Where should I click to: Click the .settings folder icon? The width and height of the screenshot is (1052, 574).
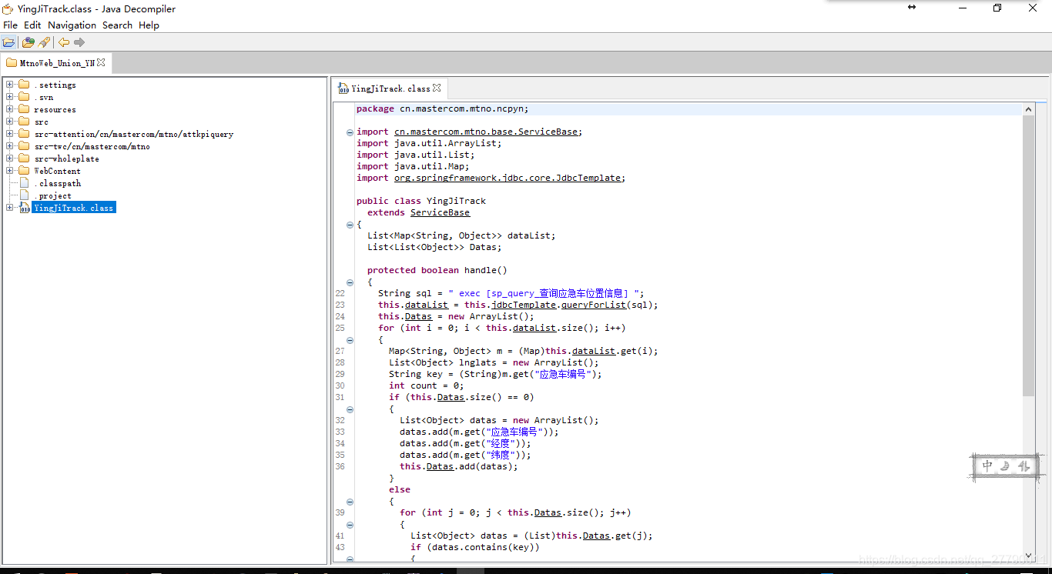coord(24,85)
